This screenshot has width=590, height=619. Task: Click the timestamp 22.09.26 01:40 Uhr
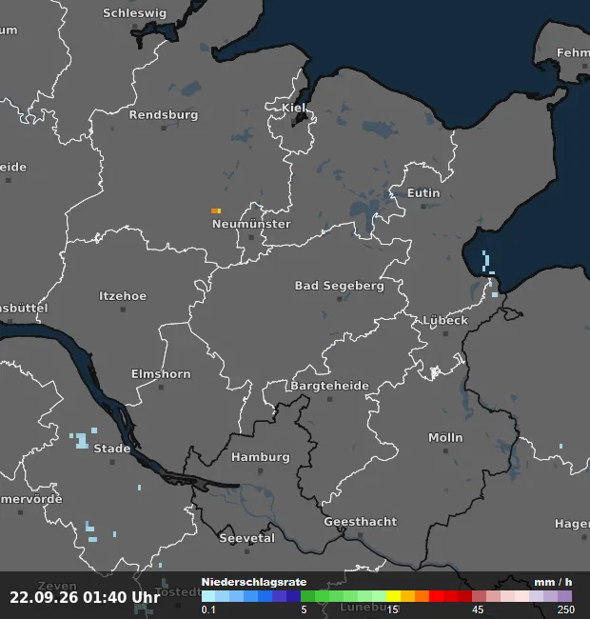coord(85,598)
